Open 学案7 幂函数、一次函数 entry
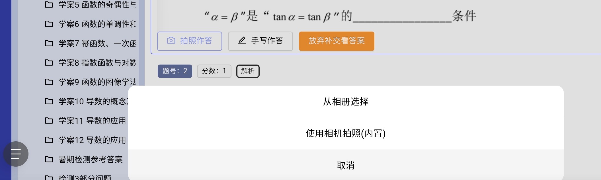The image size is (601, 180). tap(94, 44)
